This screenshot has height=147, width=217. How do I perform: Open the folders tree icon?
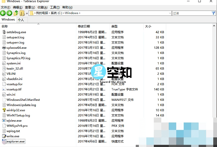[x=22, y=13]
